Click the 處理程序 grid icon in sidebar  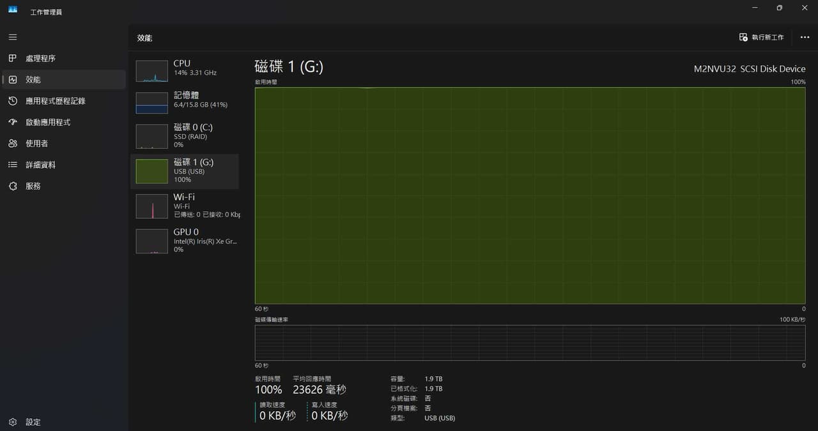[13, 58]
